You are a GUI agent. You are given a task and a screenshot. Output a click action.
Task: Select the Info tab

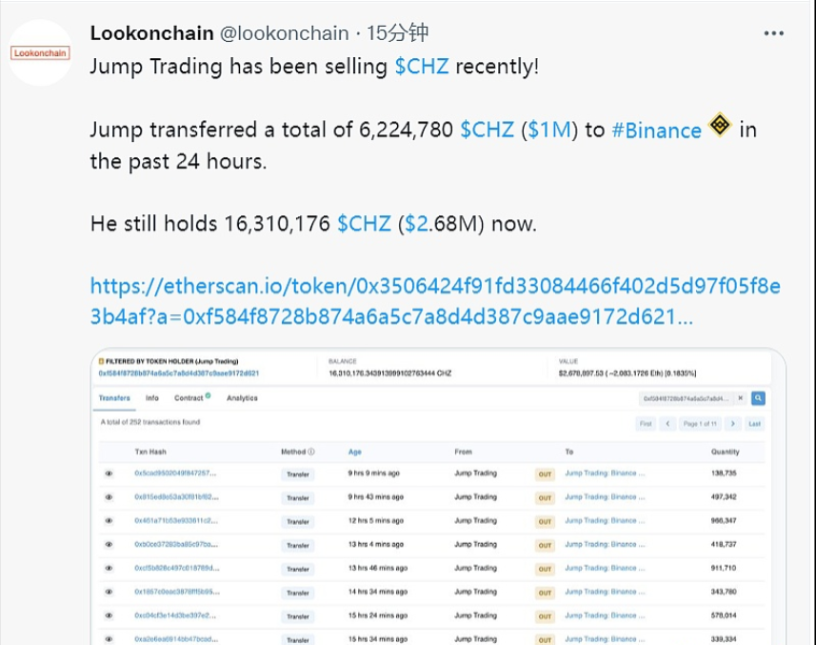click(152, 398)
